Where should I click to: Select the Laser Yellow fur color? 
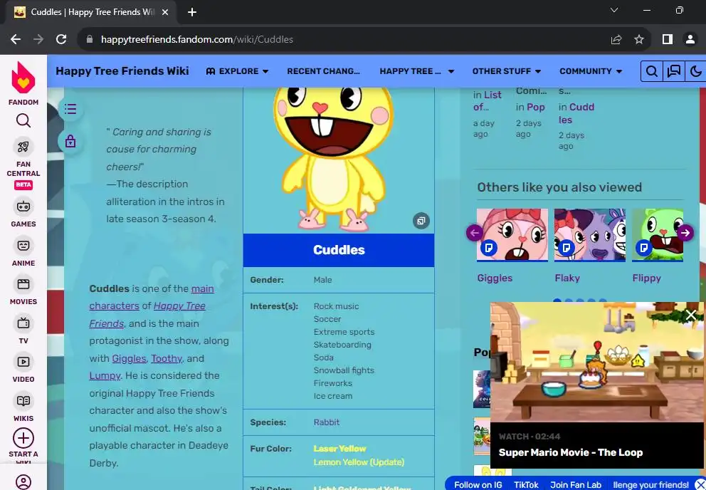(339, 449)
